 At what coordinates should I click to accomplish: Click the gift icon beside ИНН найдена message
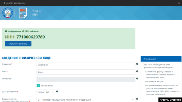pos(6,31)
